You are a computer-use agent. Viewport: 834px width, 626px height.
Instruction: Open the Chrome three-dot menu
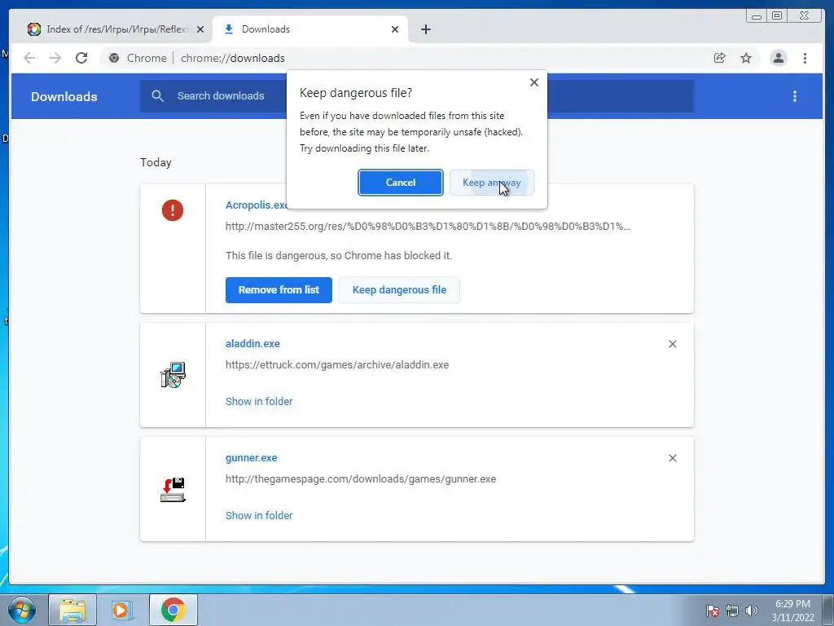point(805,58)
